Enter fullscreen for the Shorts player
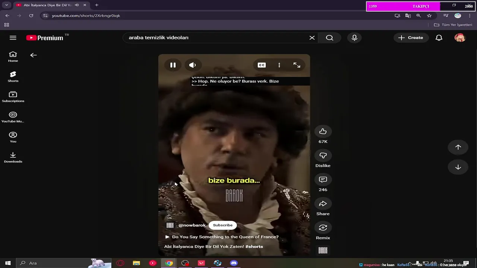This screenshot has height=268, width=477. (297, 65)
